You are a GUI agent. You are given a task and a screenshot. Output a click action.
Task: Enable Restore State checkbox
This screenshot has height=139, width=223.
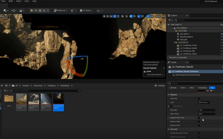coord(199,121)
